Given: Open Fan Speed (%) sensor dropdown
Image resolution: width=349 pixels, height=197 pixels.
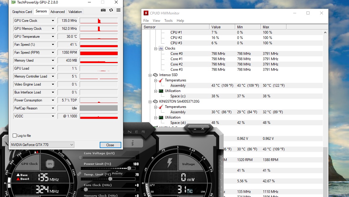Looking at the screenshot, I should [x=53, y=45].
